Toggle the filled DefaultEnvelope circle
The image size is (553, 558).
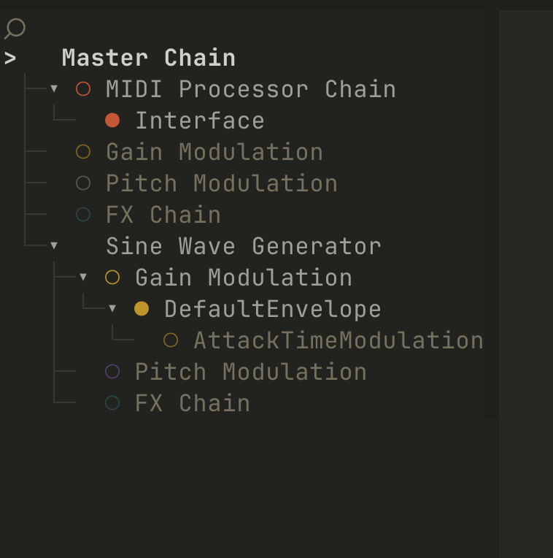click(142, 309)
